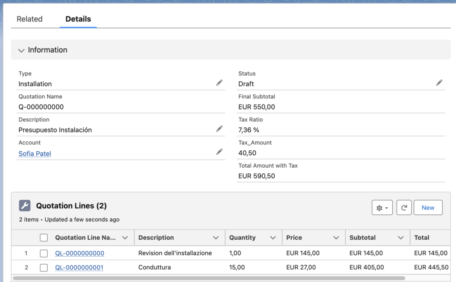Open quotation line QL-0000000000

tap(80, 253)
